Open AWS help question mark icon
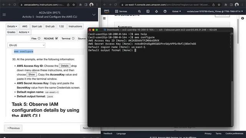The height and width of the screenshot is (138, 246). (x=165, y=11)
